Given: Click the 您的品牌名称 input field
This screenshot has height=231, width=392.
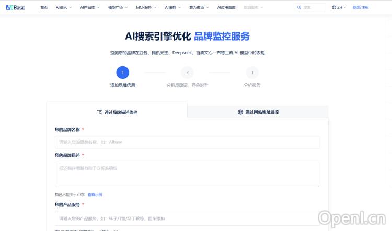Looking at the screenshot, I should coord(187,142).
